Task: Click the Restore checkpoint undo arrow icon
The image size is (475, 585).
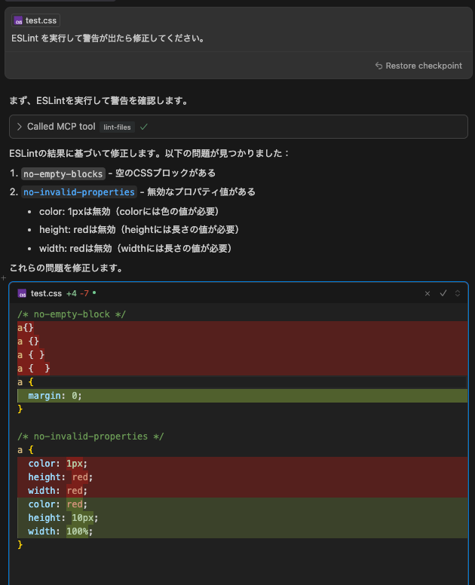Action: [378, 66]
